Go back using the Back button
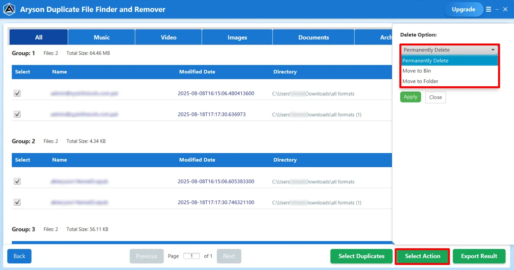 click(19, 256)
